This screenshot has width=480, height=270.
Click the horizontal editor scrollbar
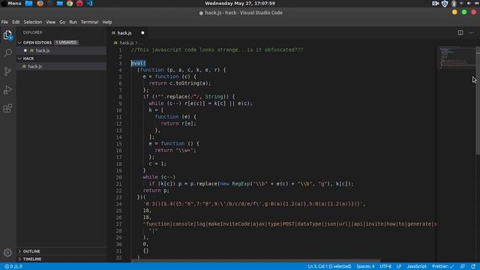click(x=256, y=261)
